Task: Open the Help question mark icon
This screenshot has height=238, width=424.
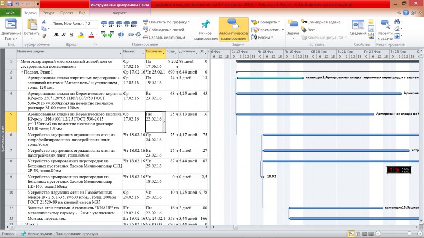Action: point(405,13)
